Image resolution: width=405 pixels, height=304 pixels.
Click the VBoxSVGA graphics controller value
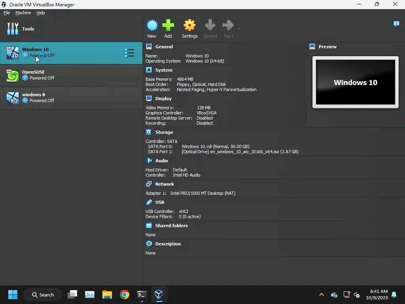206,113
